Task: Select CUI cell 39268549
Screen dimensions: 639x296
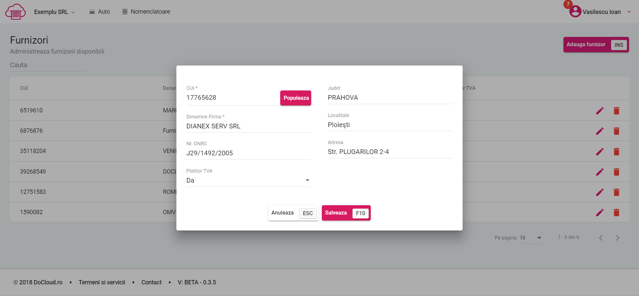Action: point(33,172)
